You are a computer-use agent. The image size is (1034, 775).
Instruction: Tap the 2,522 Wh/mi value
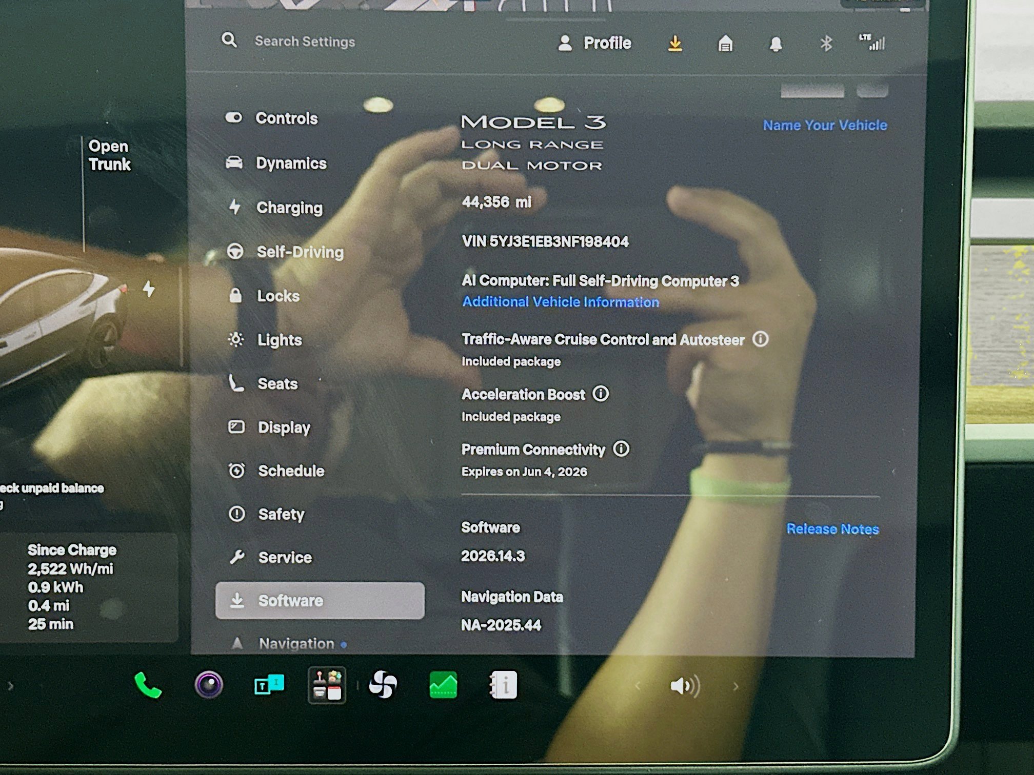point(70,568)
